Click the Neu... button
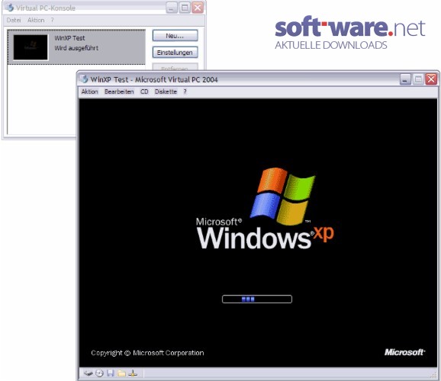The width and height of the screenshot is (441, 381). coord(175,36)
